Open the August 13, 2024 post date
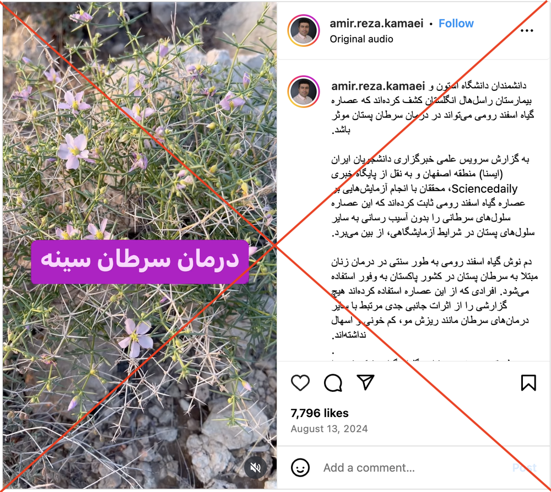The height and width of the screenshot is (492, 551). [x=329, y=429]
